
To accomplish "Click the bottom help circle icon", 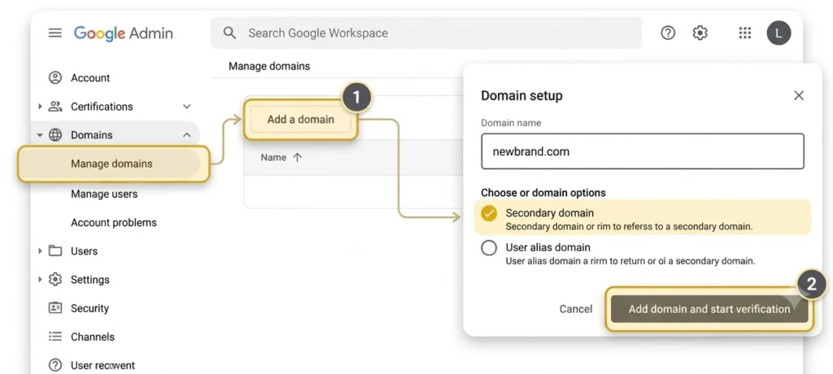I will pos(55,366).
